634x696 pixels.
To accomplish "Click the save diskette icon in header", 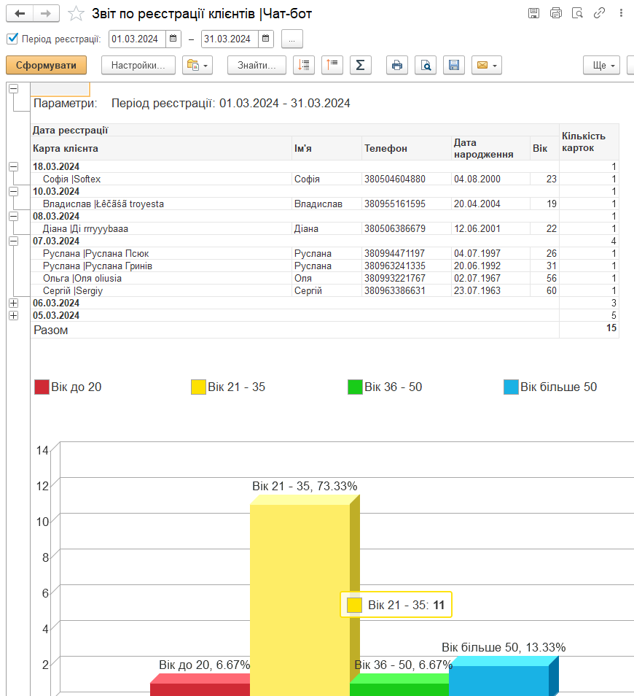I will (x=534, y=13).
